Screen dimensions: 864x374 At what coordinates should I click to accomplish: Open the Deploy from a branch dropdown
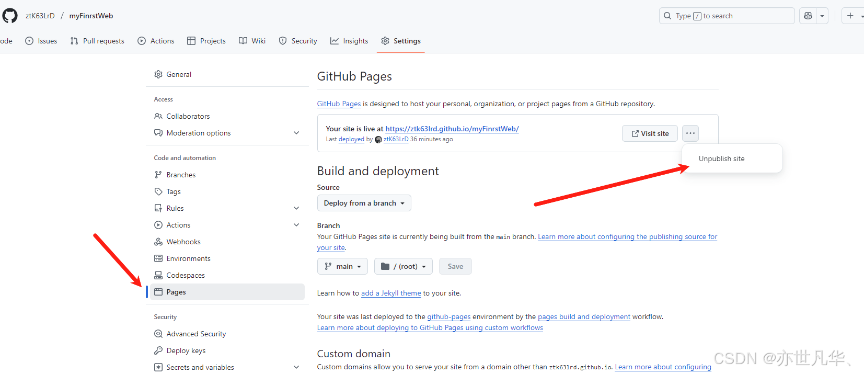click(364, 203)
